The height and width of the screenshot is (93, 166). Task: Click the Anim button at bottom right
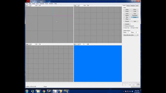click(x=138, y=84)
